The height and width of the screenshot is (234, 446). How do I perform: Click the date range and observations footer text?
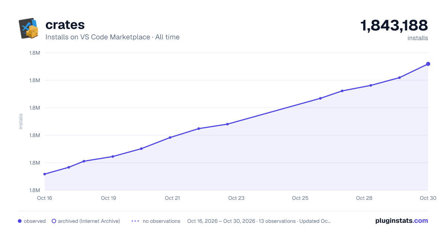259,221
